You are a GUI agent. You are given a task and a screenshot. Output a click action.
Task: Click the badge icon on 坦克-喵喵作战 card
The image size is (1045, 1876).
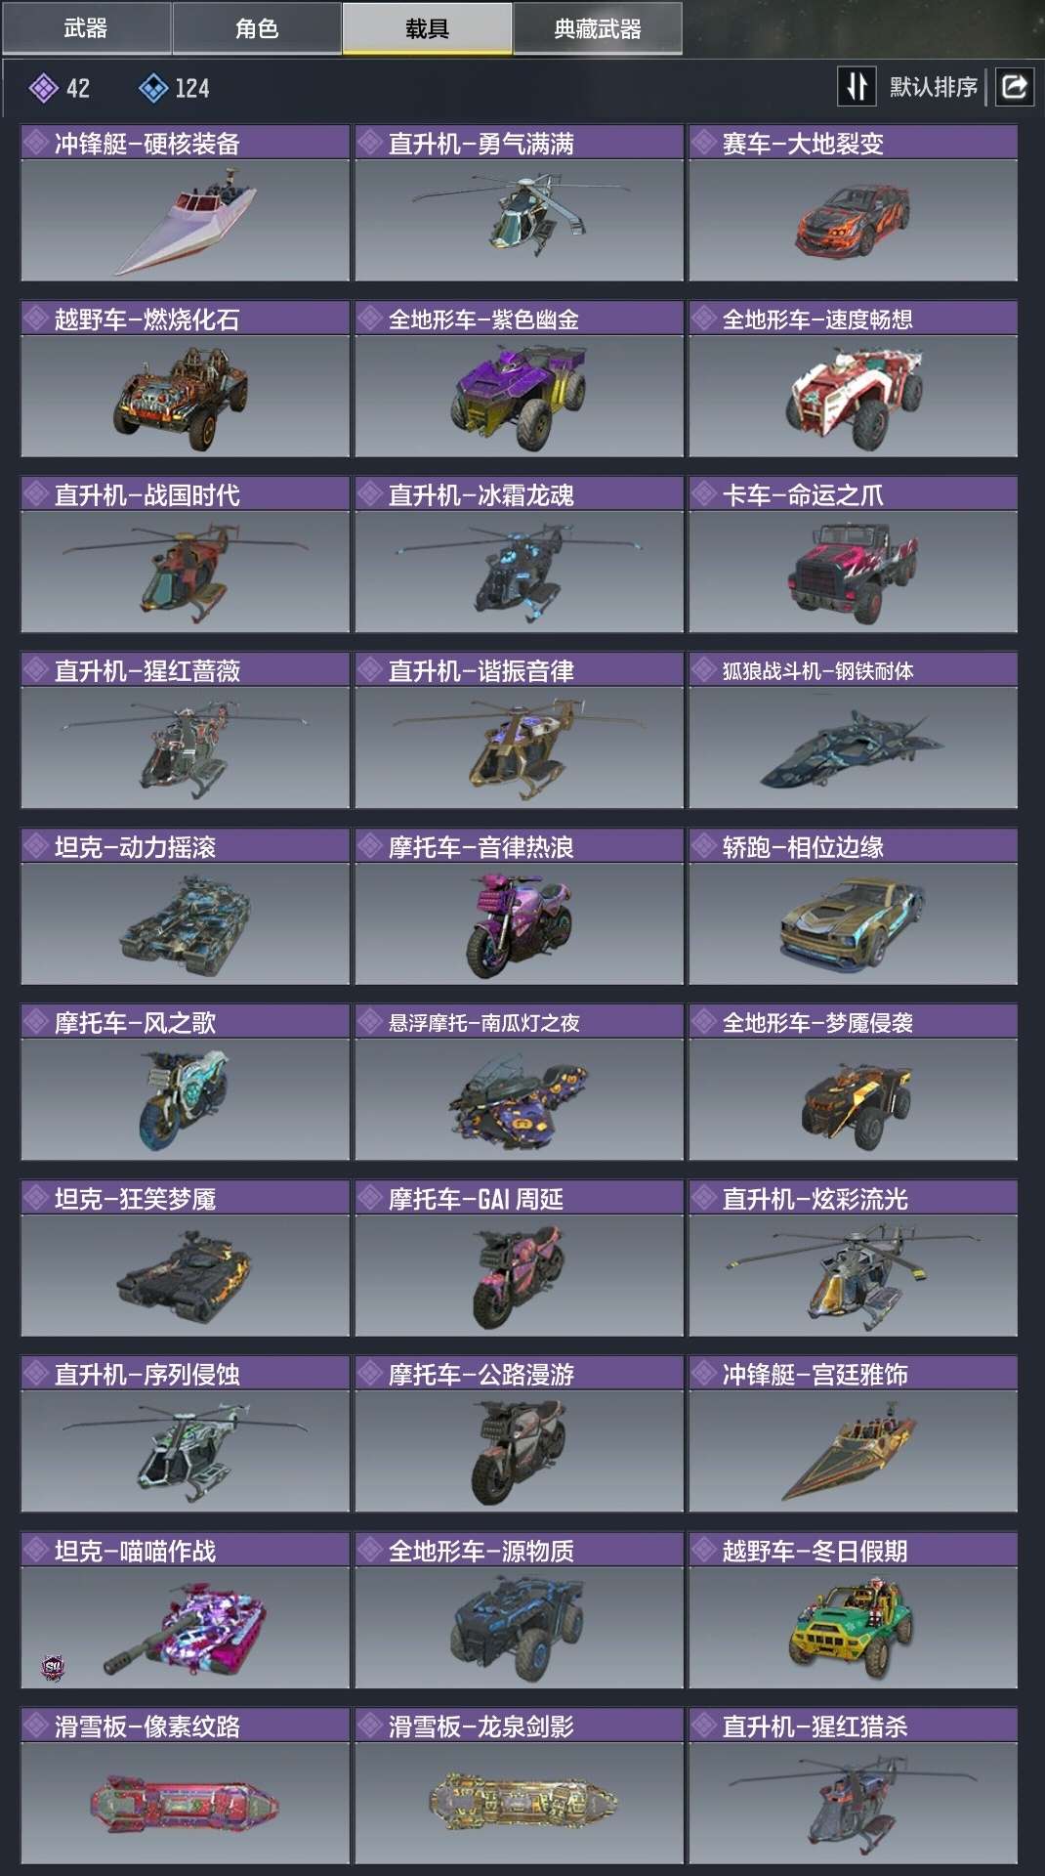point(54,1668)
